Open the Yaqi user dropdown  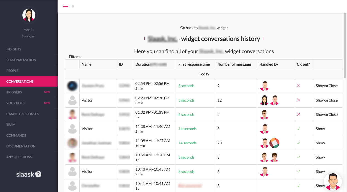point(29,30)
